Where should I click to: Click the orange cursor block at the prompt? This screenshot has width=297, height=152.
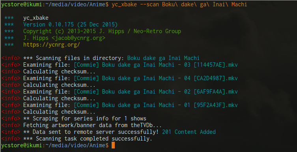[113, 145]
